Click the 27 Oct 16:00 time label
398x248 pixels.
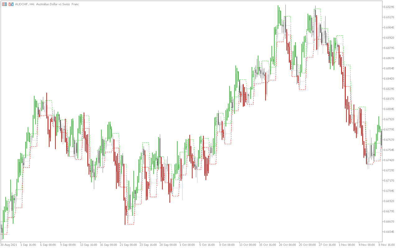tap(327, 245)
